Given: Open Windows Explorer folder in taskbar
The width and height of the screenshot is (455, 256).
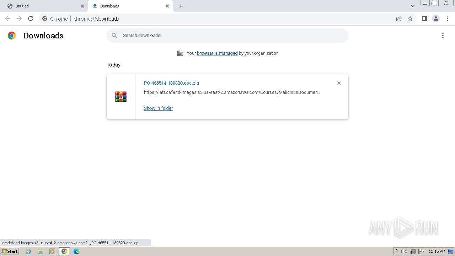Looking at the screenshot, I should coord(40,251).
